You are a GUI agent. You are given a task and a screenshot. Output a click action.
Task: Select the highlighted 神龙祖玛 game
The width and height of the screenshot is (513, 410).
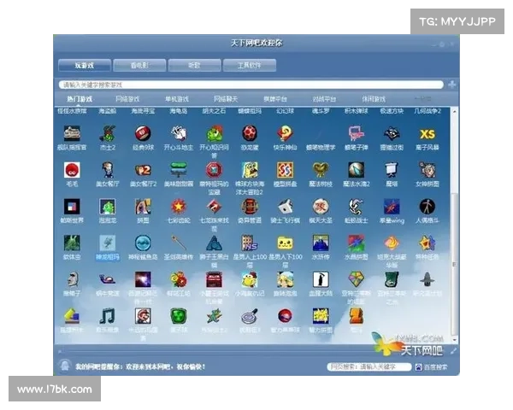(x=108, y=243)
